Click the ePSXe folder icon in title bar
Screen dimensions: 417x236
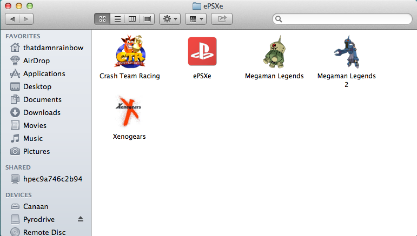196,6
